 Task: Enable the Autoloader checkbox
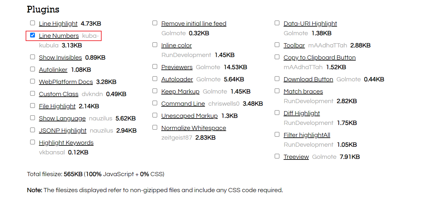click(x=155, y=79)
